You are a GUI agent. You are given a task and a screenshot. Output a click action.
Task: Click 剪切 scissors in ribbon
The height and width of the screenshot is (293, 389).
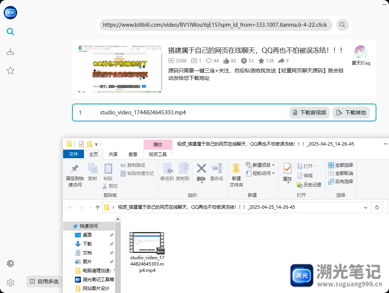tap(110, 186)
